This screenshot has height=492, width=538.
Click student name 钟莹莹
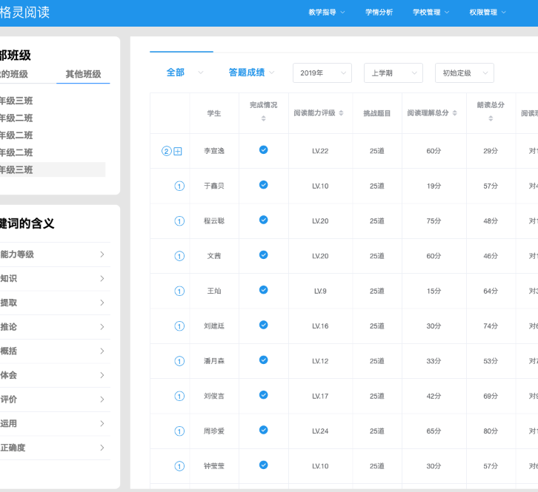[214, 466]
